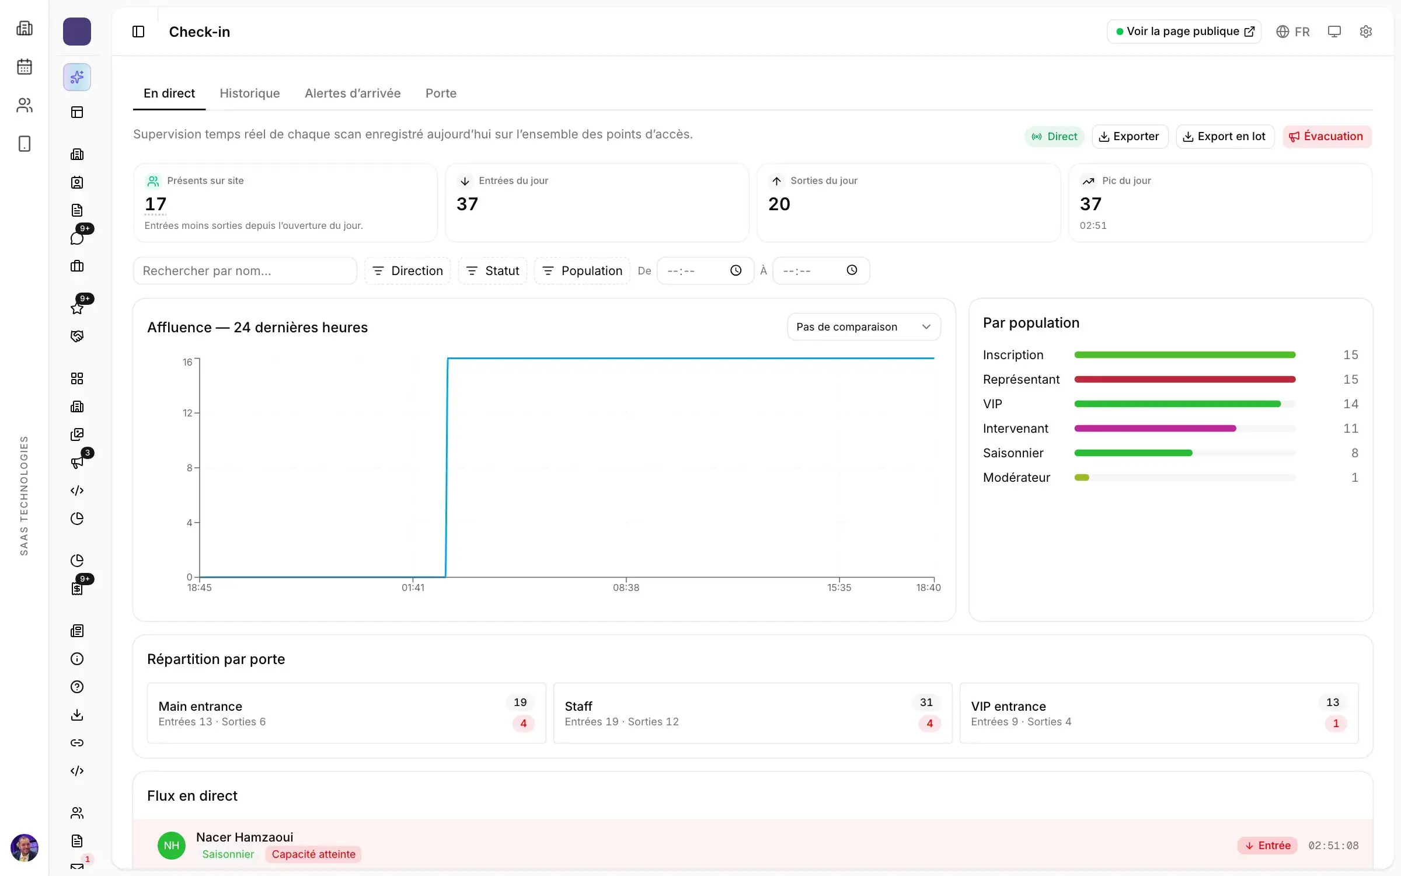This screenshot has width=1401, height=876.
Task: Open the Statut filter
Action: (493, 270)
